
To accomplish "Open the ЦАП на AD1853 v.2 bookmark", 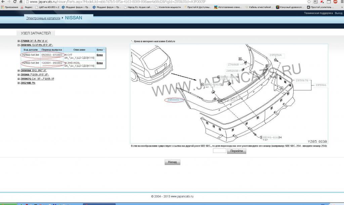I will coord(47,7).
